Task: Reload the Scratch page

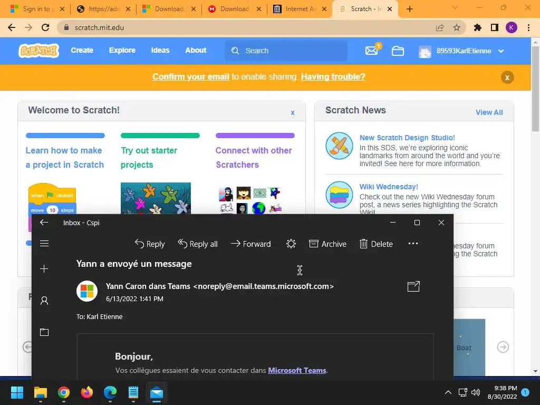Action: pos(45,27)
